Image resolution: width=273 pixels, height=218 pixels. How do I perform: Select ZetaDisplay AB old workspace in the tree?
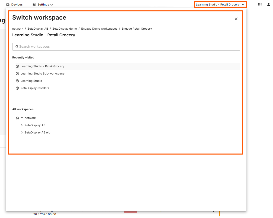tap(37, 133)
